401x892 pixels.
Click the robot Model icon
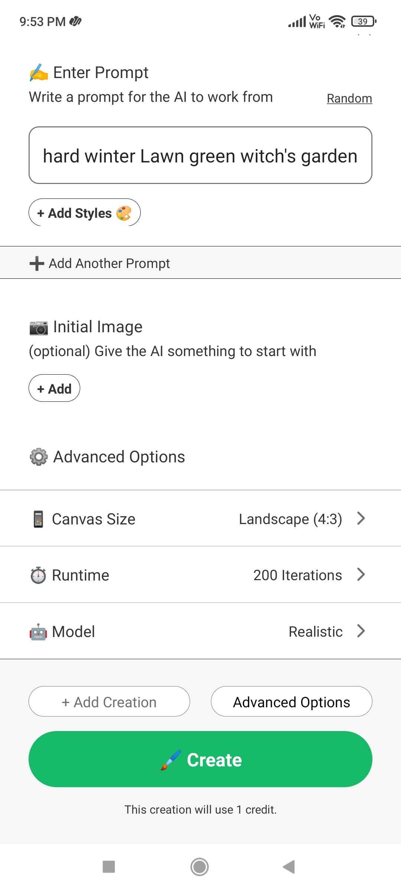[x=38, y=631]
